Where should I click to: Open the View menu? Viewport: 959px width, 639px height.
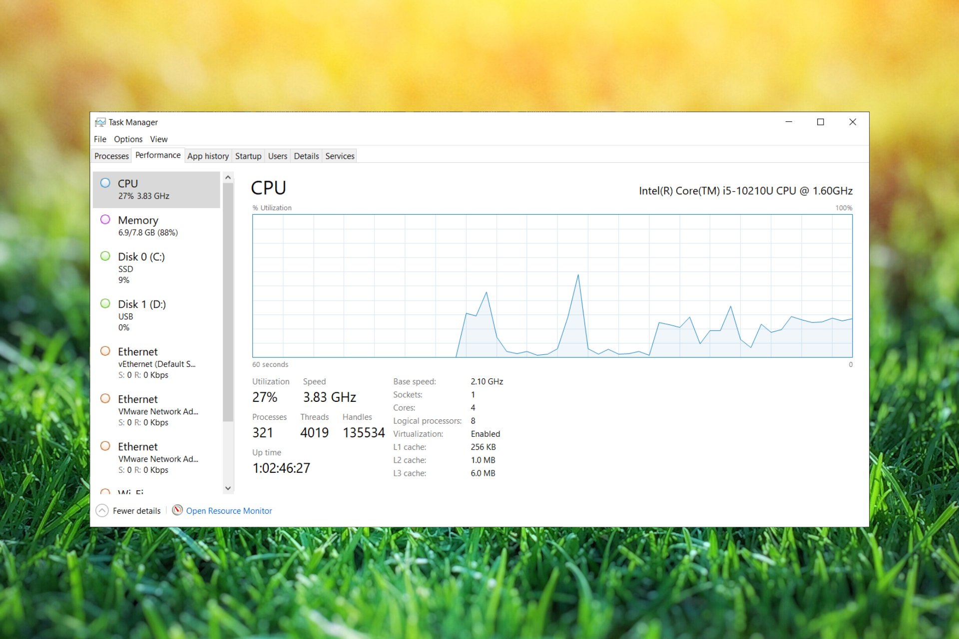tap(159, 139)
